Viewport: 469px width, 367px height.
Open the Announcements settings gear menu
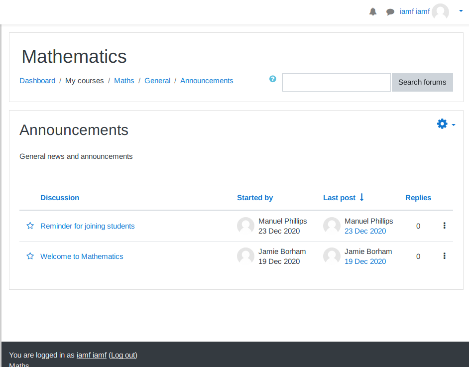pos(445,124)
